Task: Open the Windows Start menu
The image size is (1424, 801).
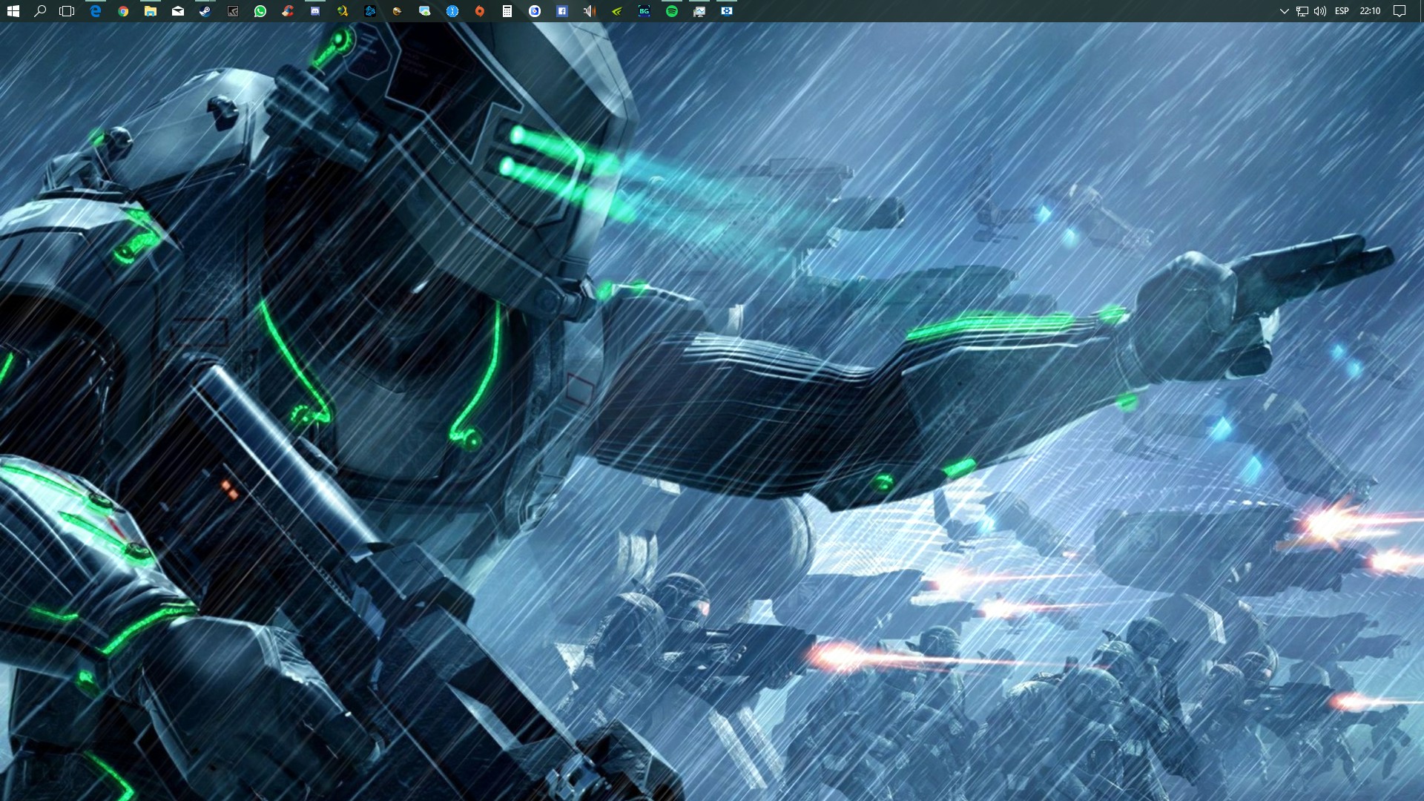Action: (x=13, y=11)
